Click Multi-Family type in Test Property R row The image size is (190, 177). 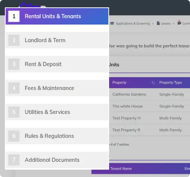click(x=170, y=130)
